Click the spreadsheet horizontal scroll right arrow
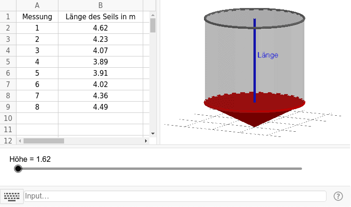The image size is (351, 207). 146,141
